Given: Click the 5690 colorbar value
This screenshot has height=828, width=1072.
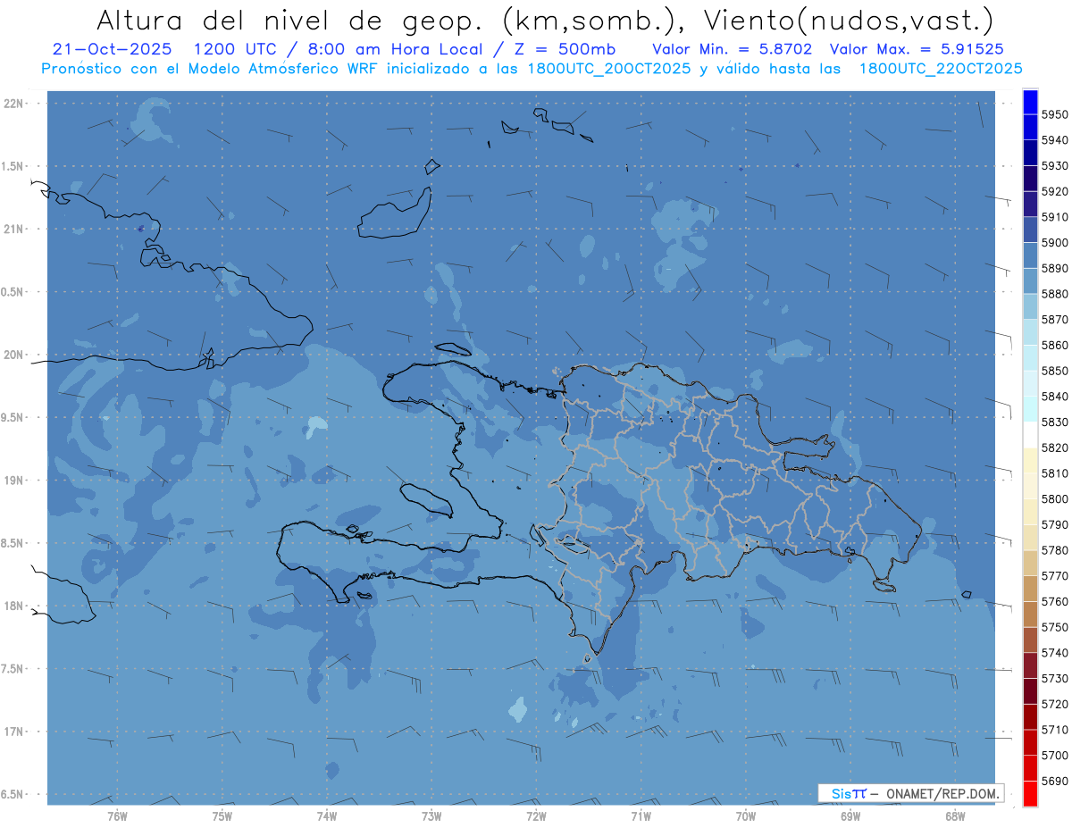Looking at the screenshot, I should (x=1055, y=781).
